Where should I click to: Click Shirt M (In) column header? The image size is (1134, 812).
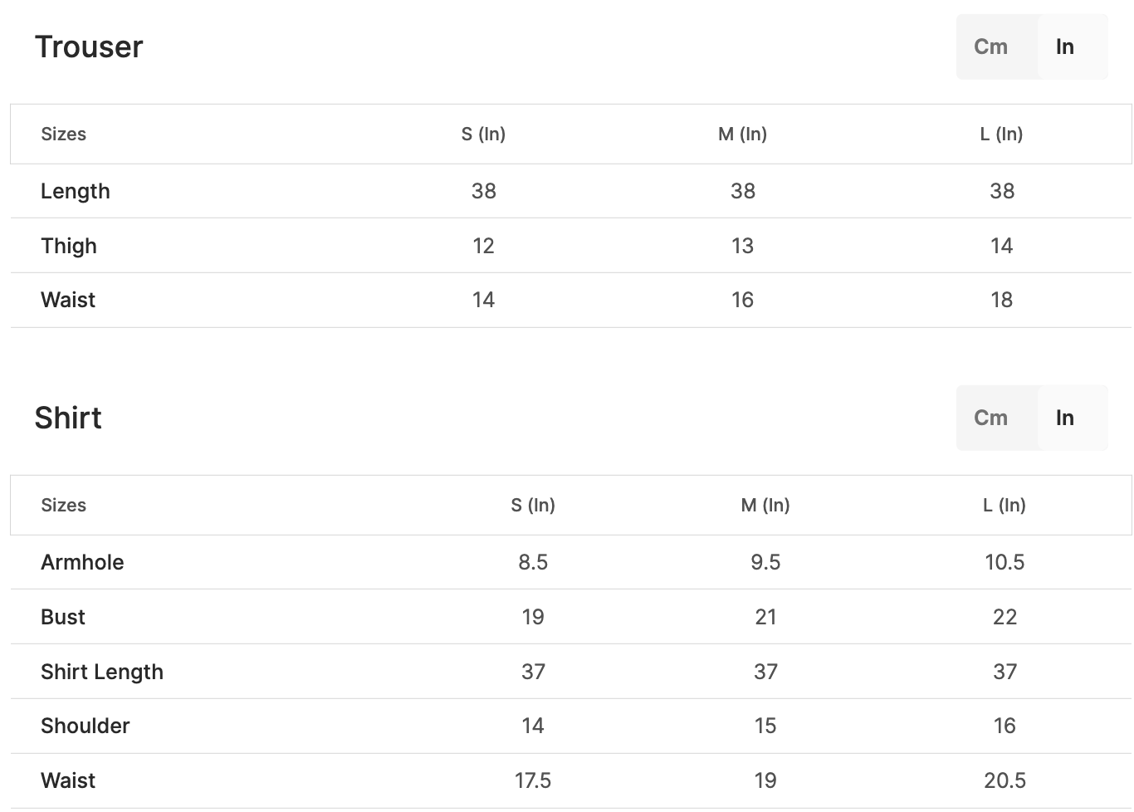(765, 506)
